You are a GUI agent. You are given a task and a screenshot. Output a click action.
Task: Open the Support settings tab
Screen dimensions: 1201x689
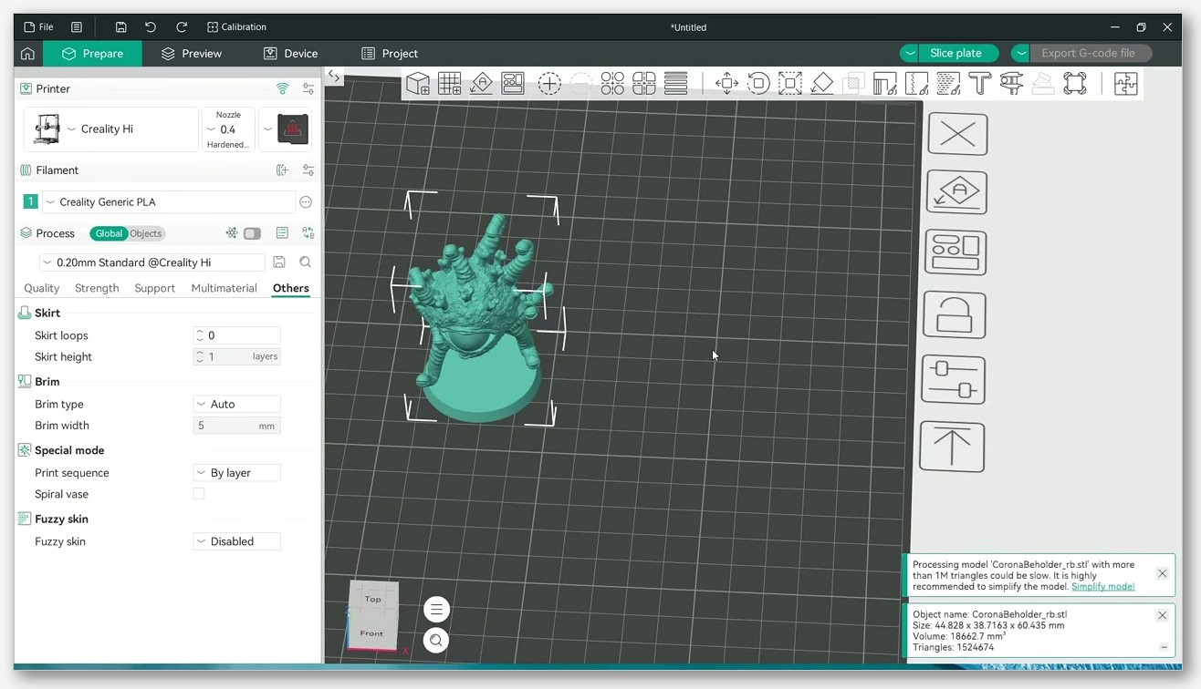click(154, 288)
